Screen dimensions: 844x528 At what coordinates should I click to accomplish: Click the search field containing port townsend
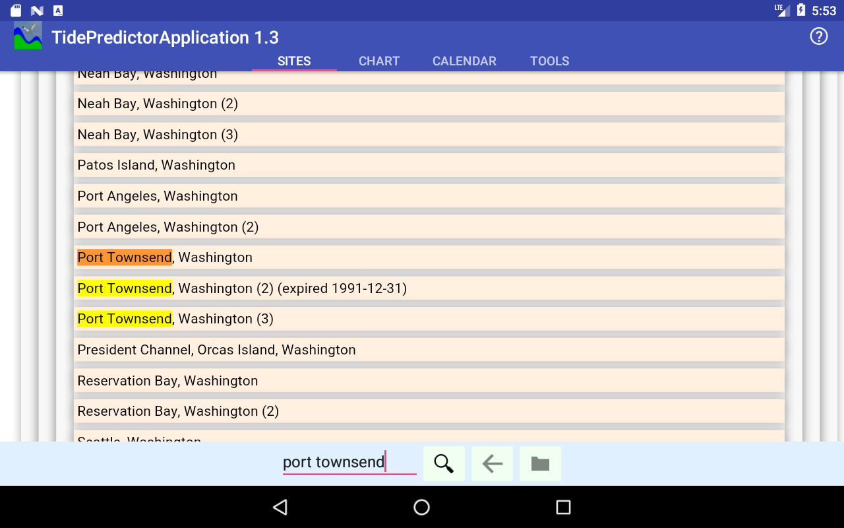click(349, 462)
